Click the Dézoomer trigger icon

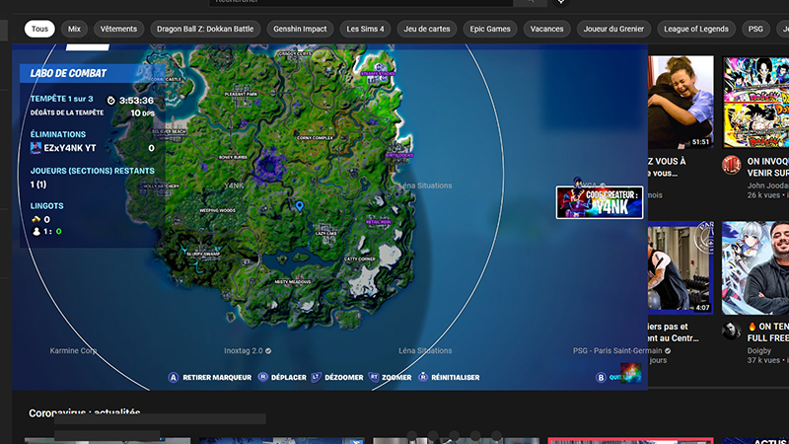pos(317,377)
